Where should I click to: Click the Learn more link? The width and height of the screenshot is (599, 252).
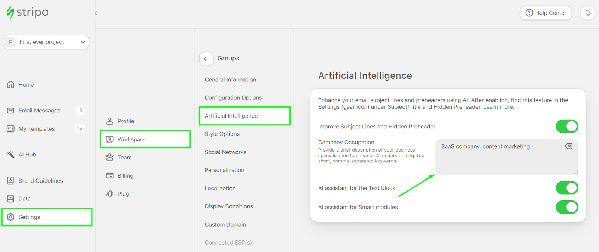point(498,106)
